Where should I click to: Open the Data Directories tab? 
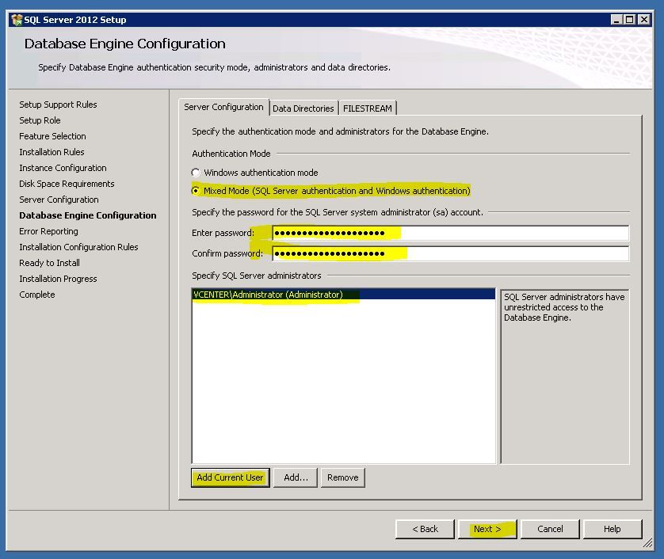tap(303, 108)
